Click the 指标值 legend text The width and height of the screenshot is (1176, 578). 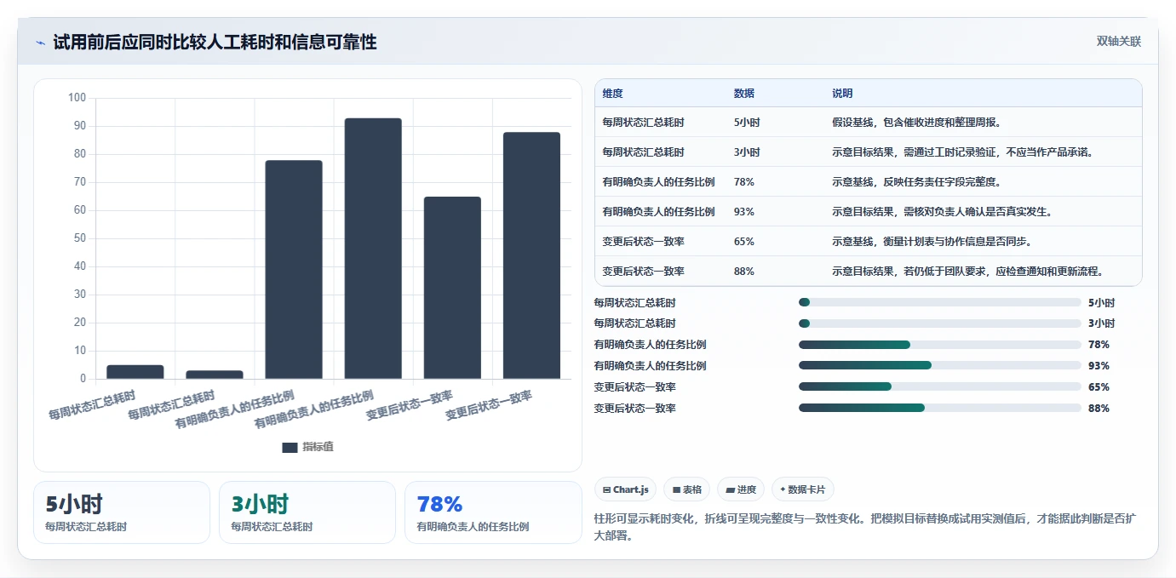[318, 447]
